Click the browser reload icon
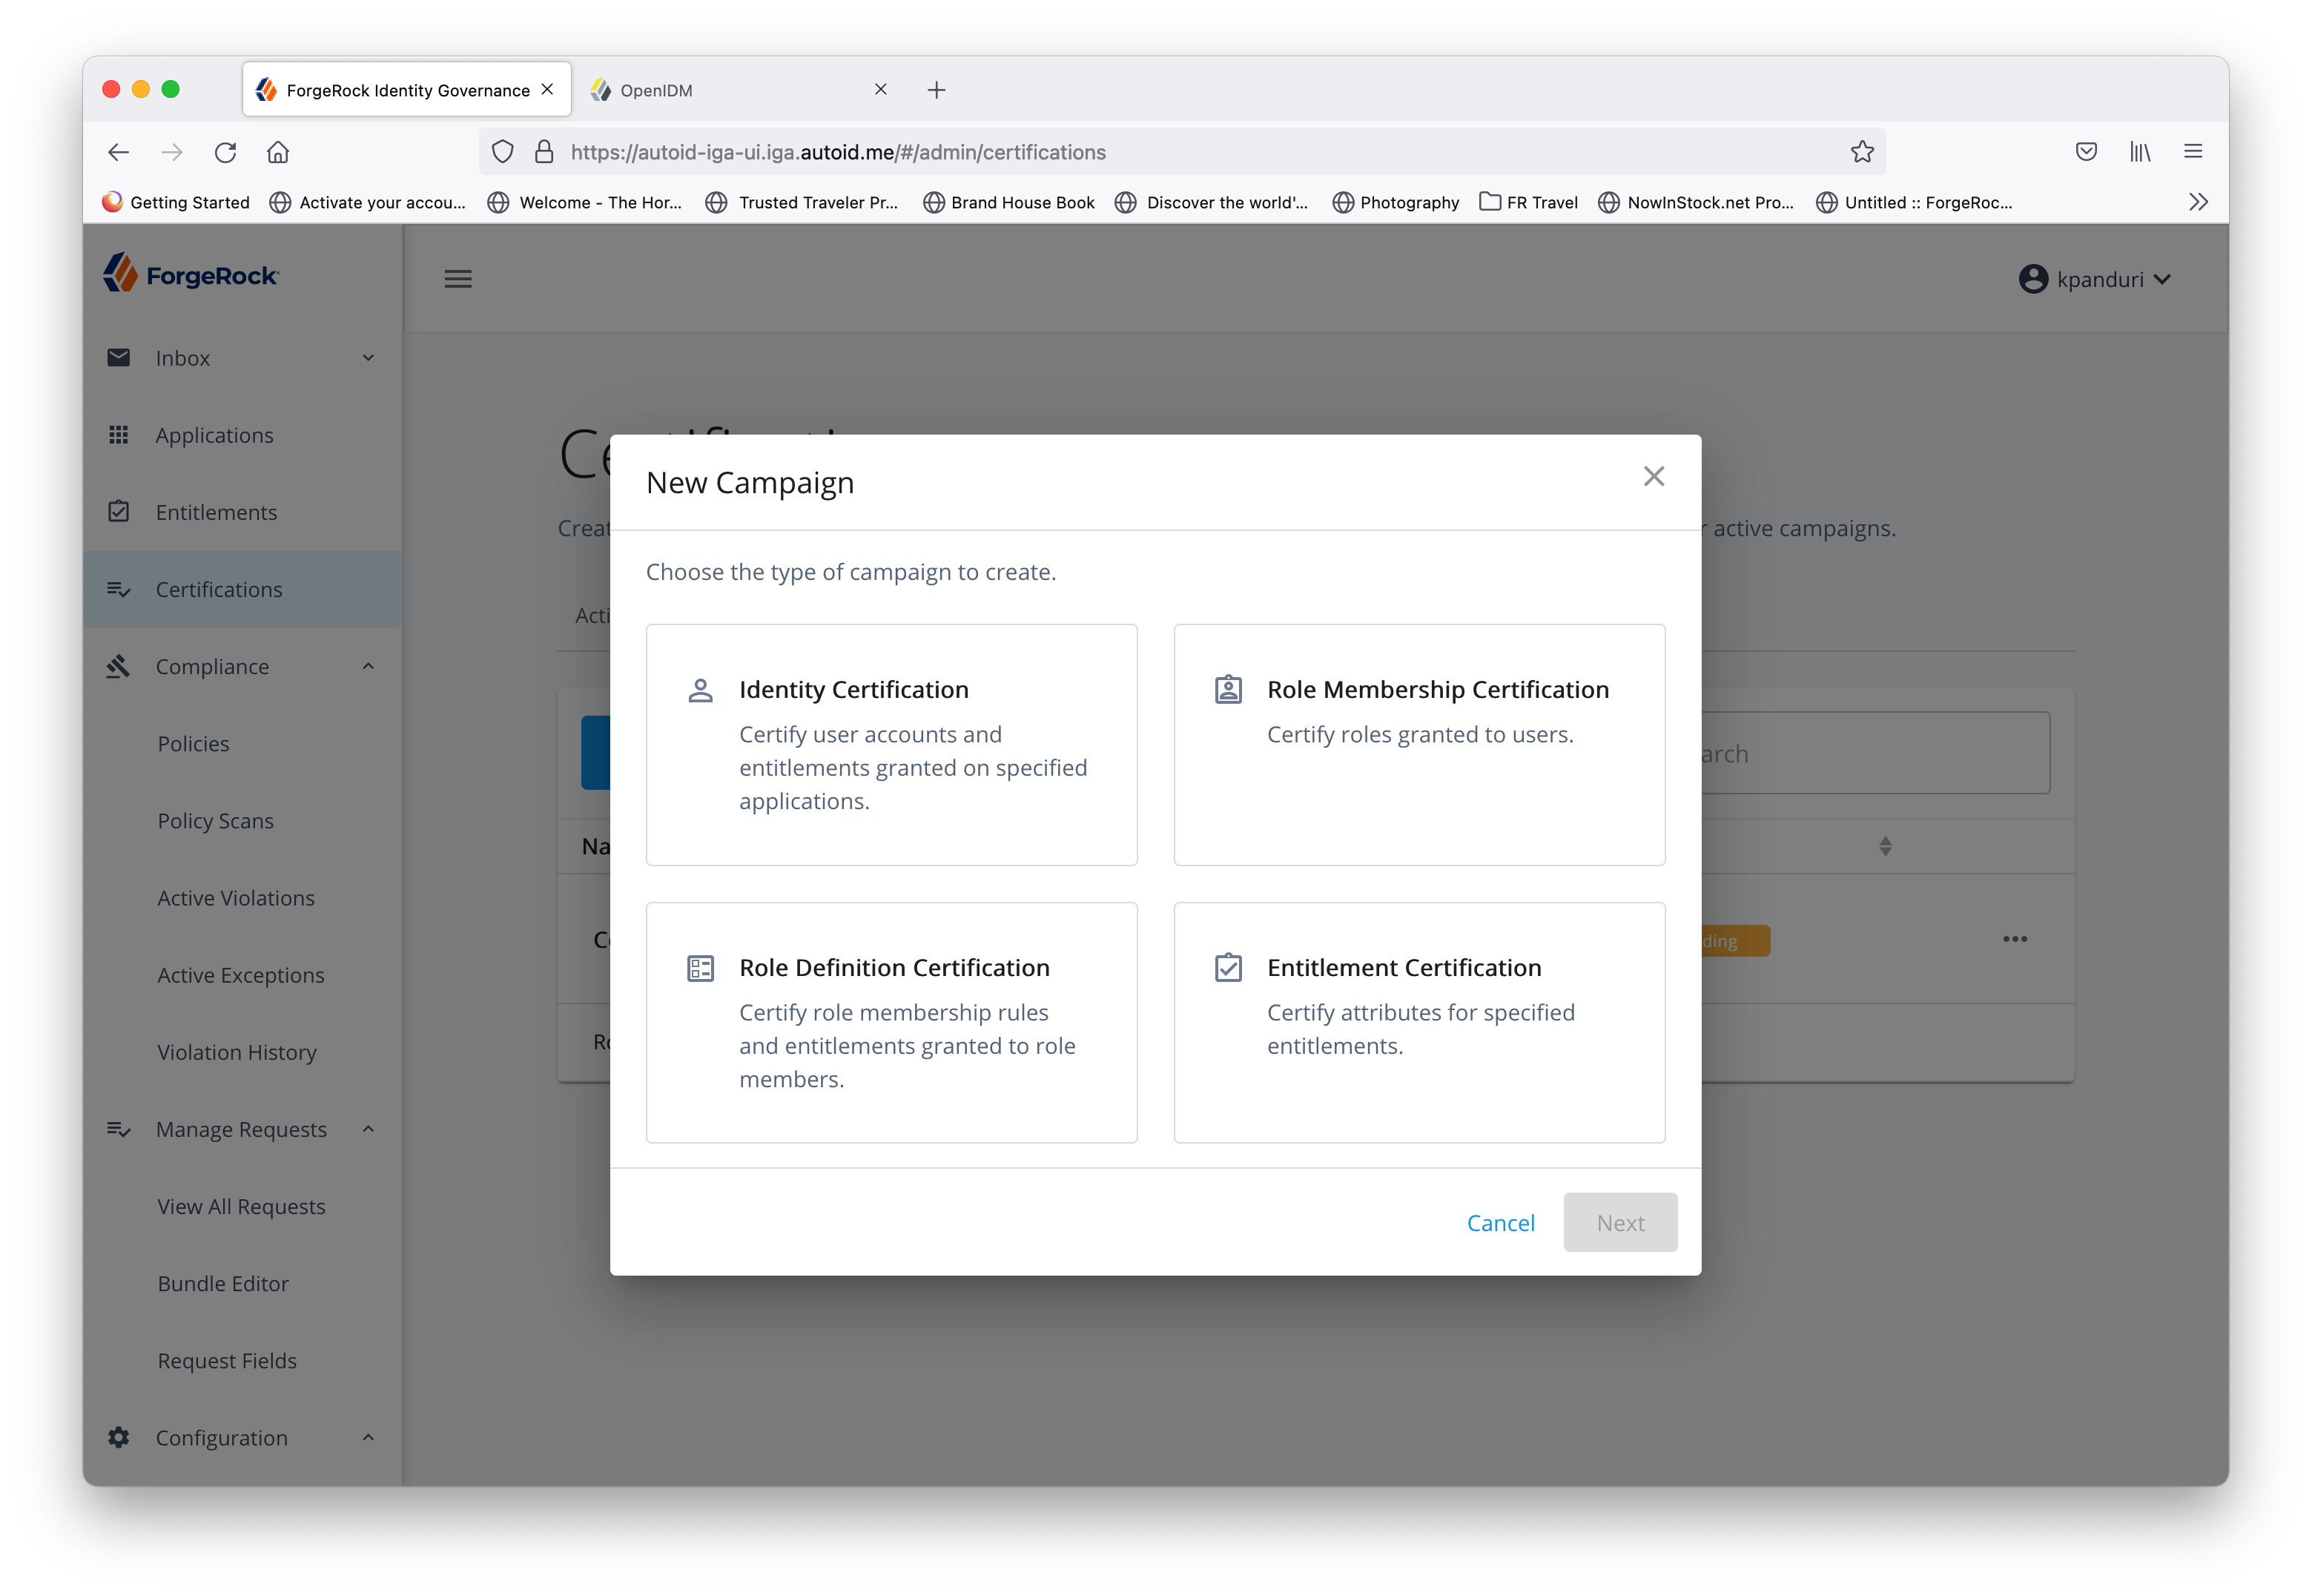 (x=226, y=152)
